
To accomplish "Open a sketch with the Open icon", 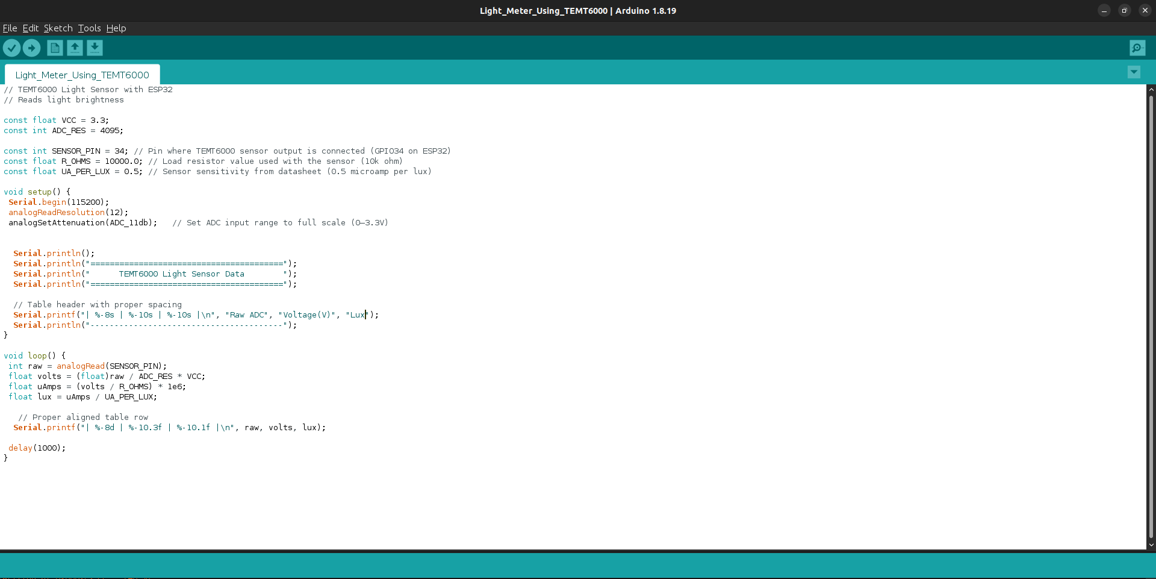I will coord(75,48).
